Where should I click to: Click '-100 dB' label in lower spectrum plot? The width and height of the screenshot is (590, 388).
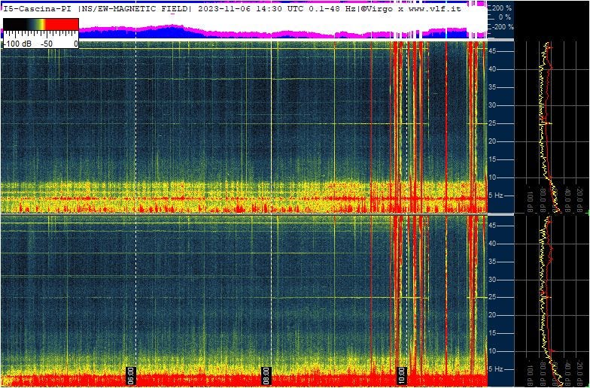coord(530,373)
